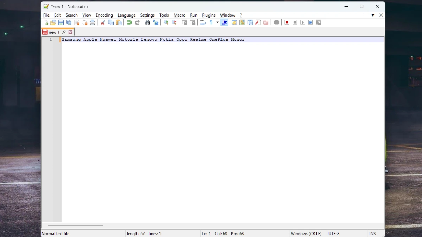
Task: Cut selection with the scissors icon
Action: pyautogui.click(x=103, y=22)
